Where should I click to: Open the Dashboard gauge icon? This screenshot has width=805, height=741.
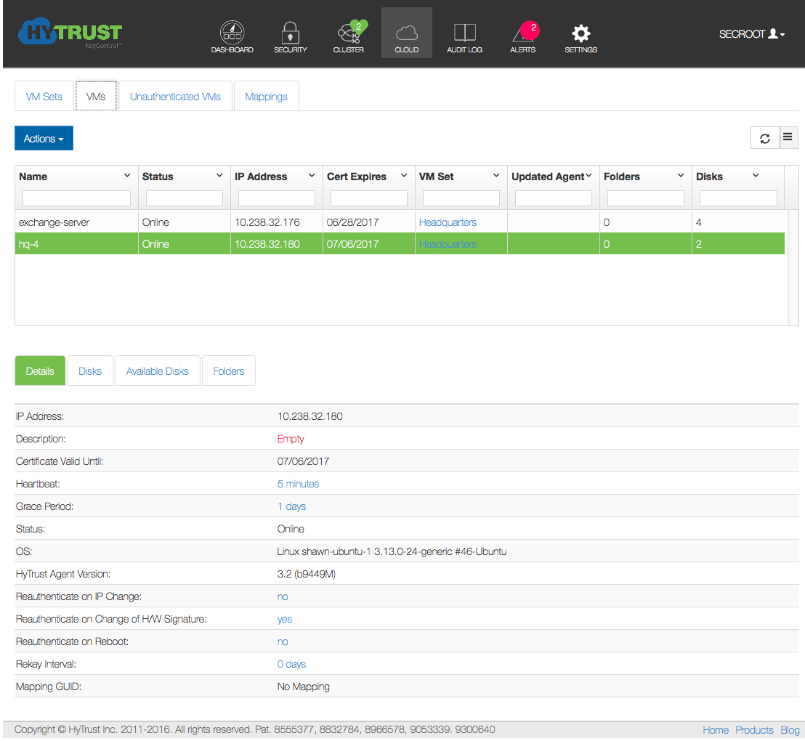[x=232, y=33]
